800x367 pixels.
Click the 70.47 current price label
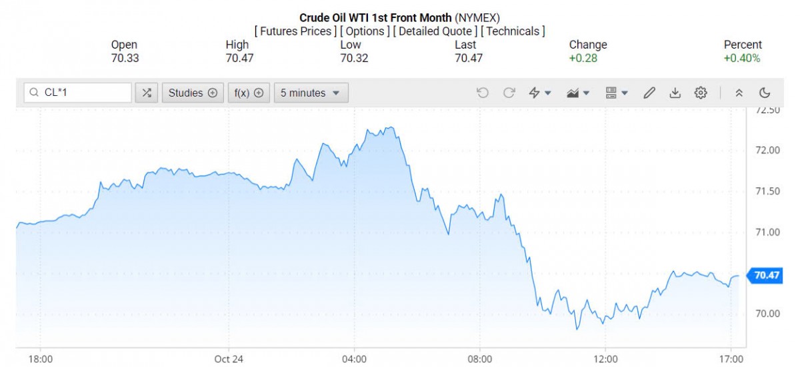point(767,275)
